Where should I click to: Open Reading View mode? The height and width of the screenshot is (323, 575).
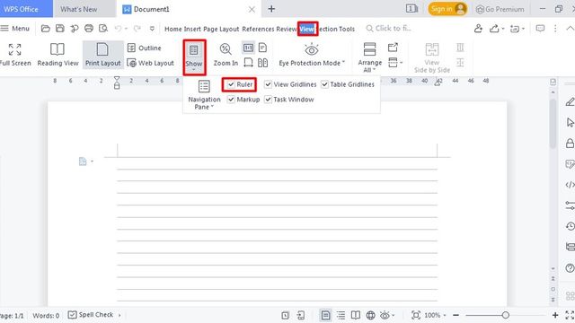coord(57,55)
